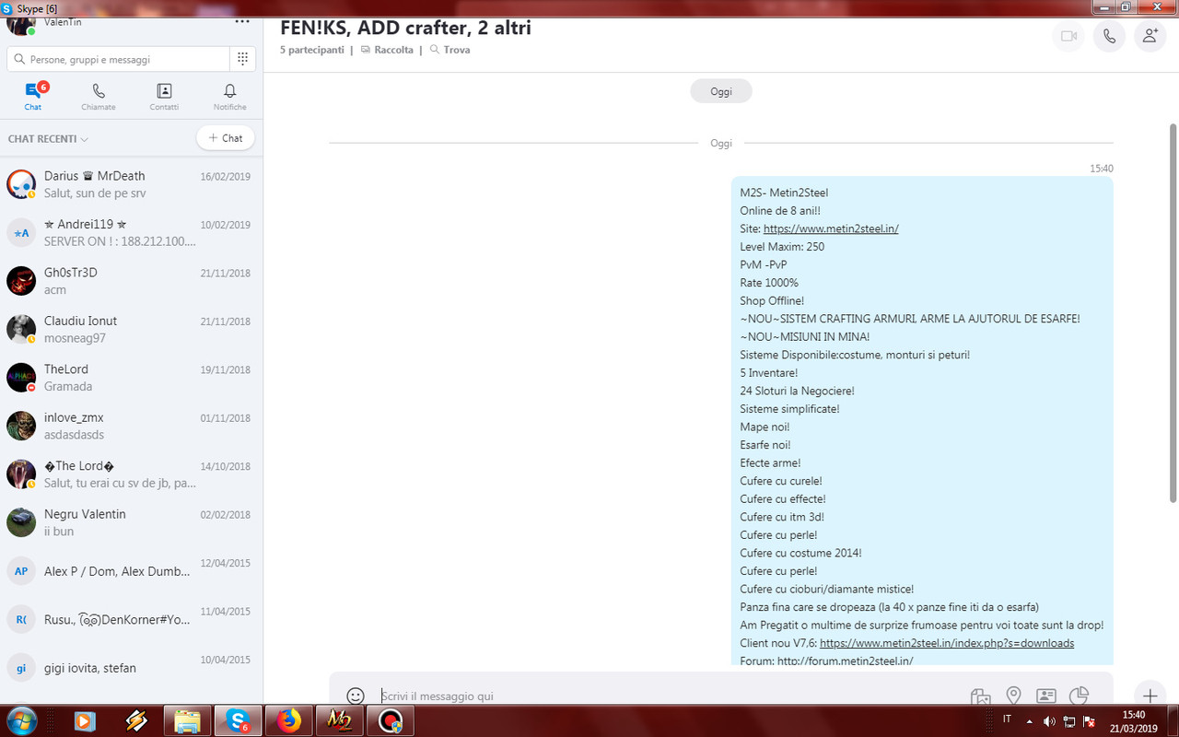Open the Alex P / Dom group chat

[132, 571]
